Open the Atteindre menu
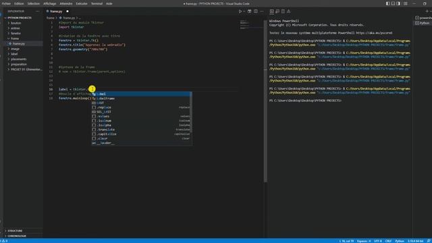This screenshot has width=432, height=243. [x=66, y=3]
